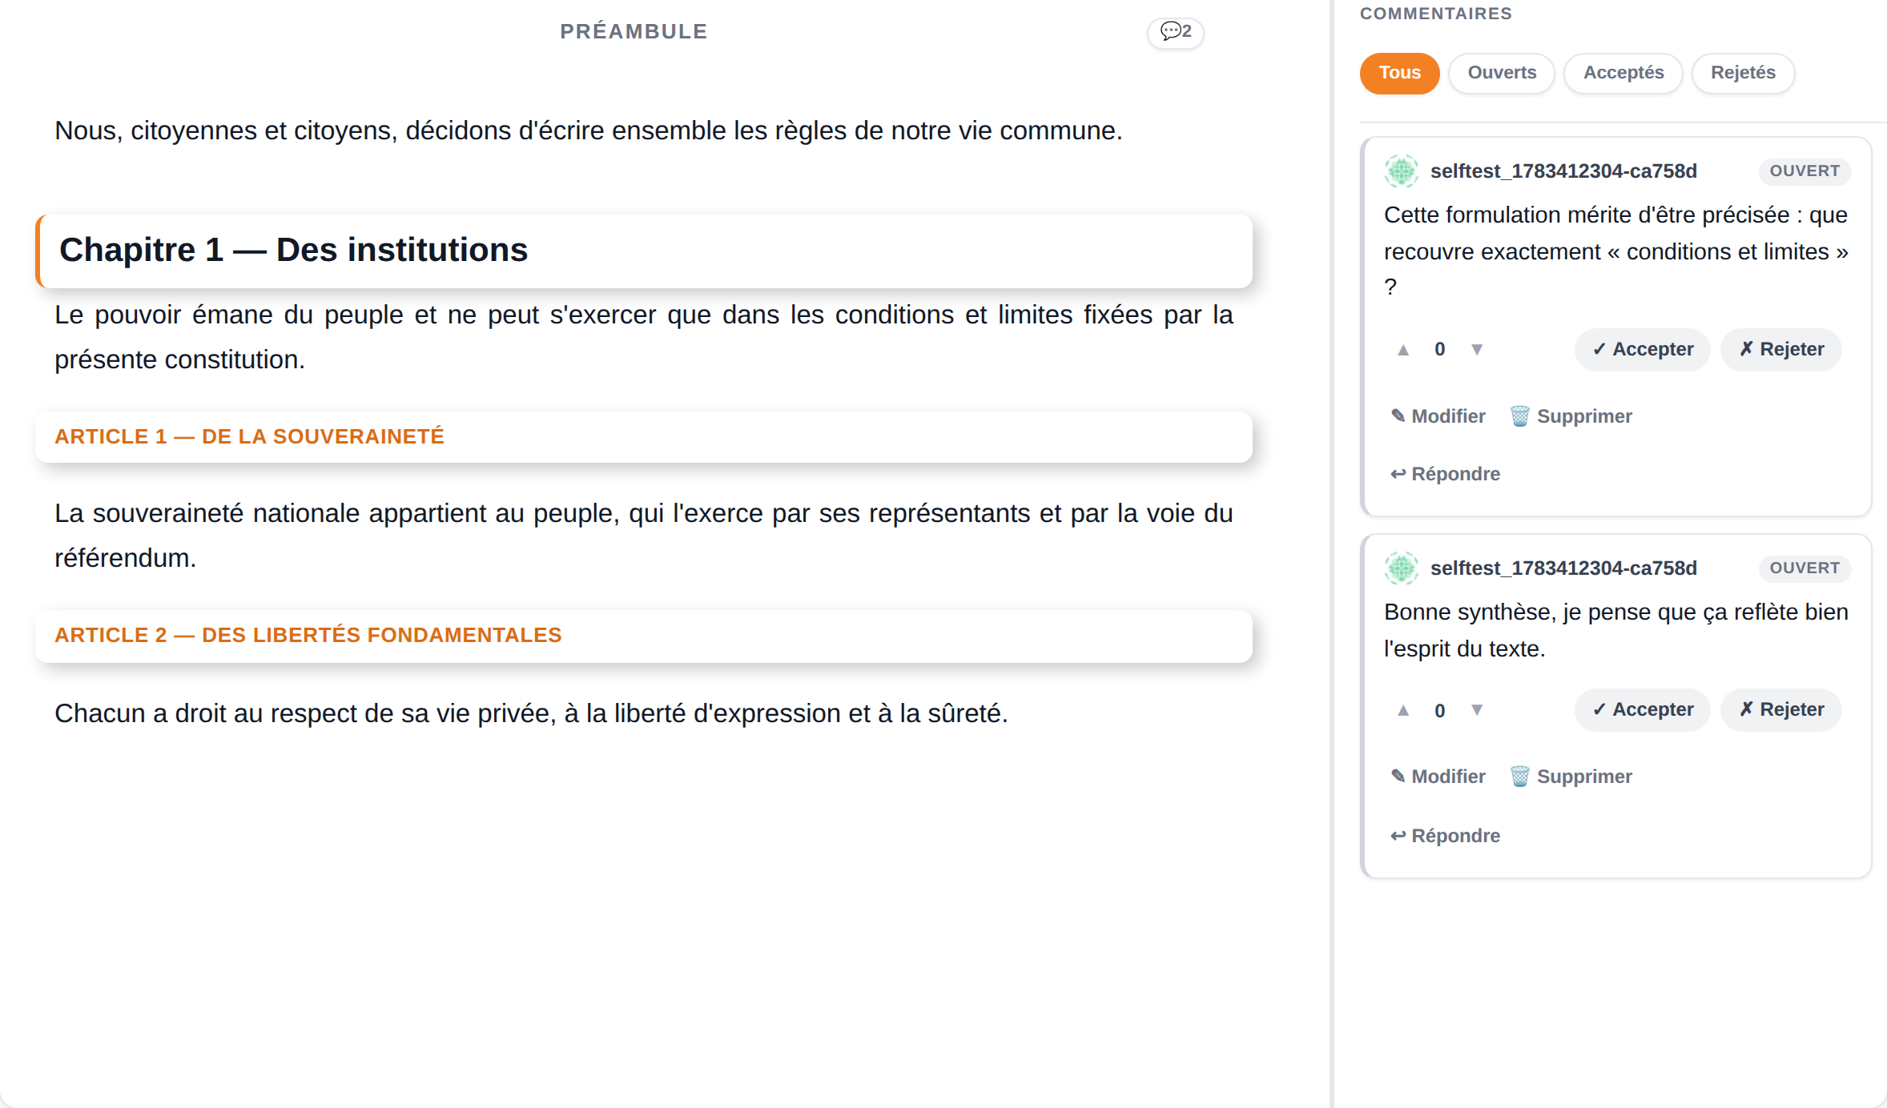Screen dimensions: 1887x1108
Task: Reject the "conditions et limites" comment
Action: (x=1781, y=350)
